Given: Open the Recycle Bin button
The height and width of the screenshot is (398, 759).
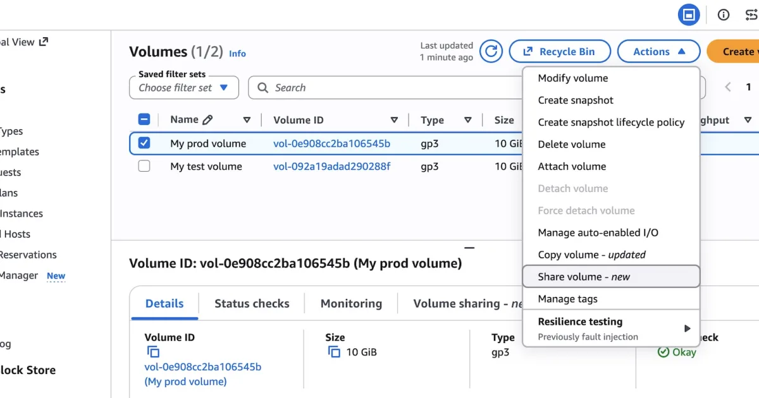Looking at the screenshot, I should tap(560, 52).
